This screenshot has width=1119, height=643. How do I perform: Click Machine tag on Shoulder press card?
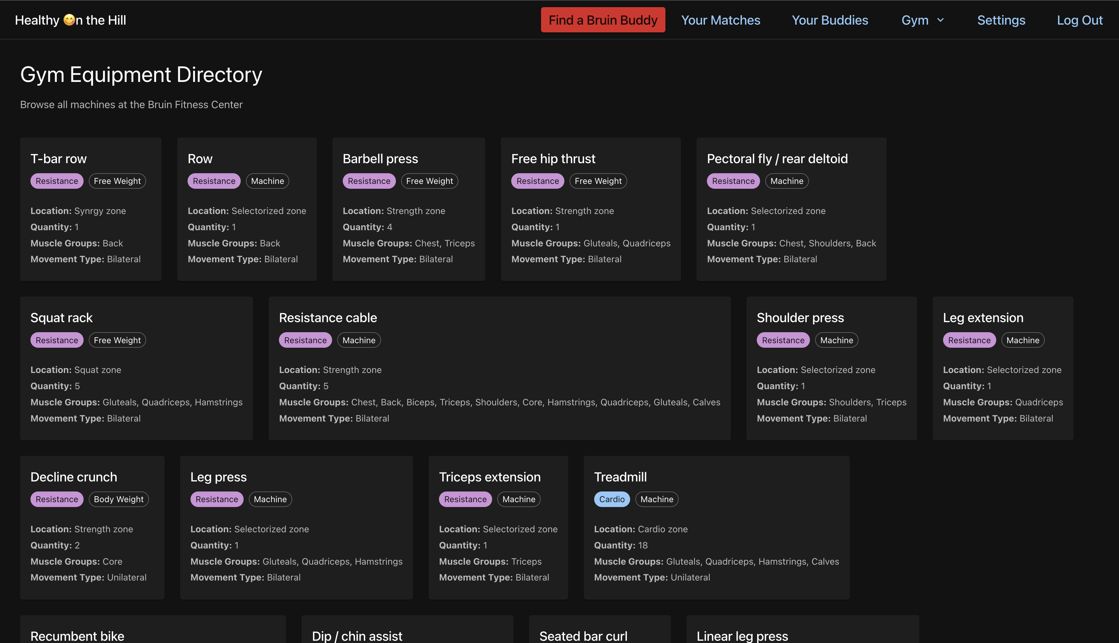pos(836,340)
